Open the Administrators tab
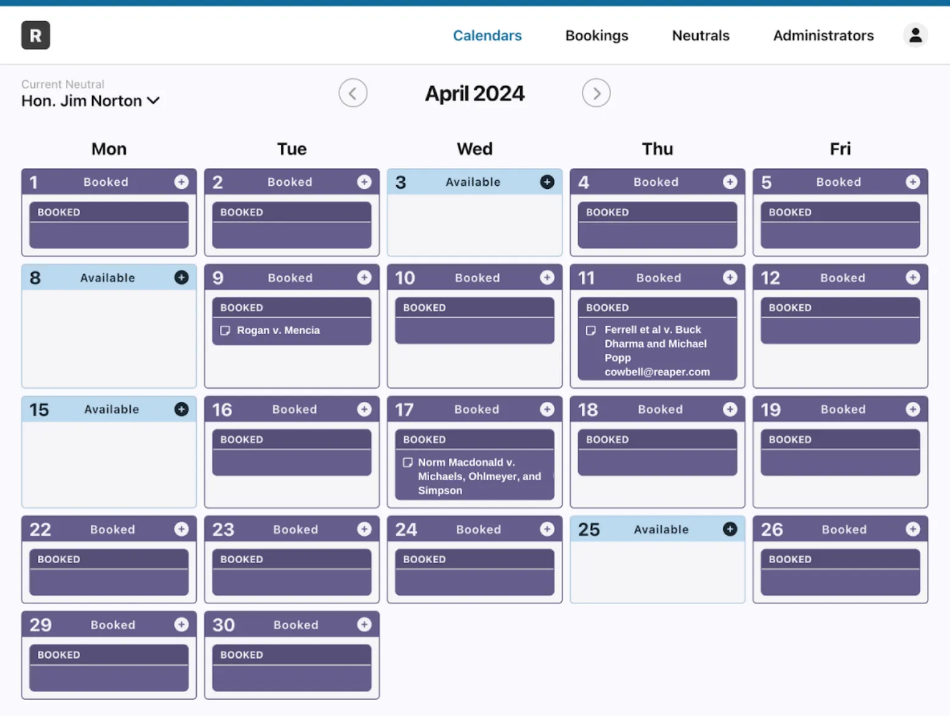Image resolution: width=950 pixels, height=716 pixels. pyautogui.click(x=823, y=35)
